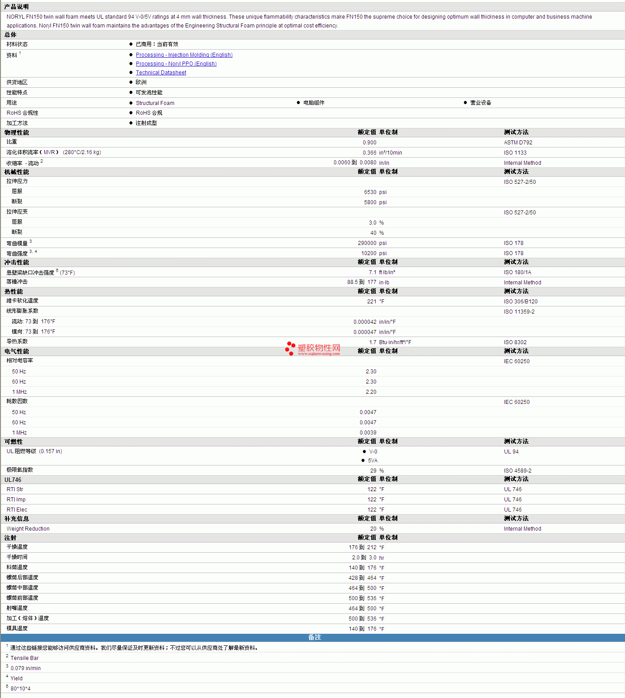
Task: Click the ISO 306/B120 test method
Action: (x=521, y=302)
